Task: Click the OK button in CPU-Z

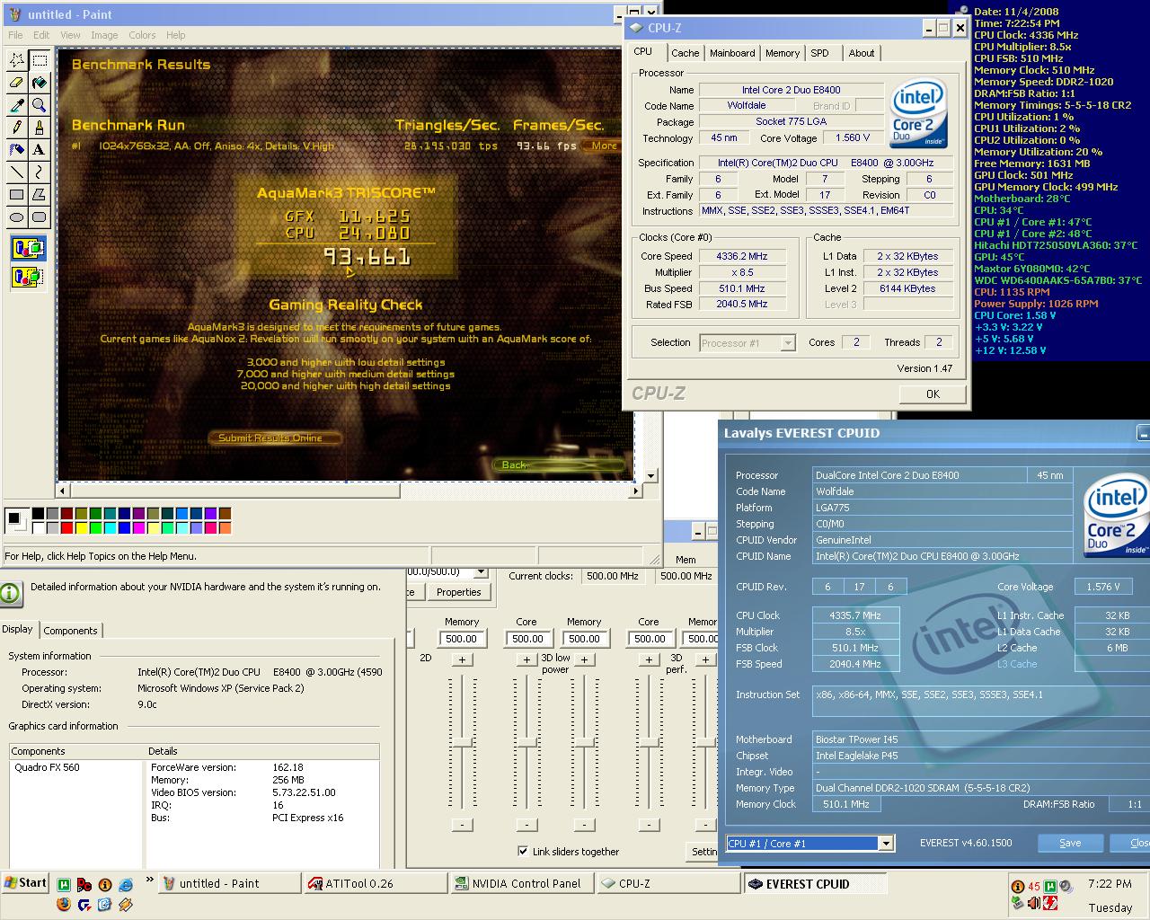Action: (x=933, y=394)
